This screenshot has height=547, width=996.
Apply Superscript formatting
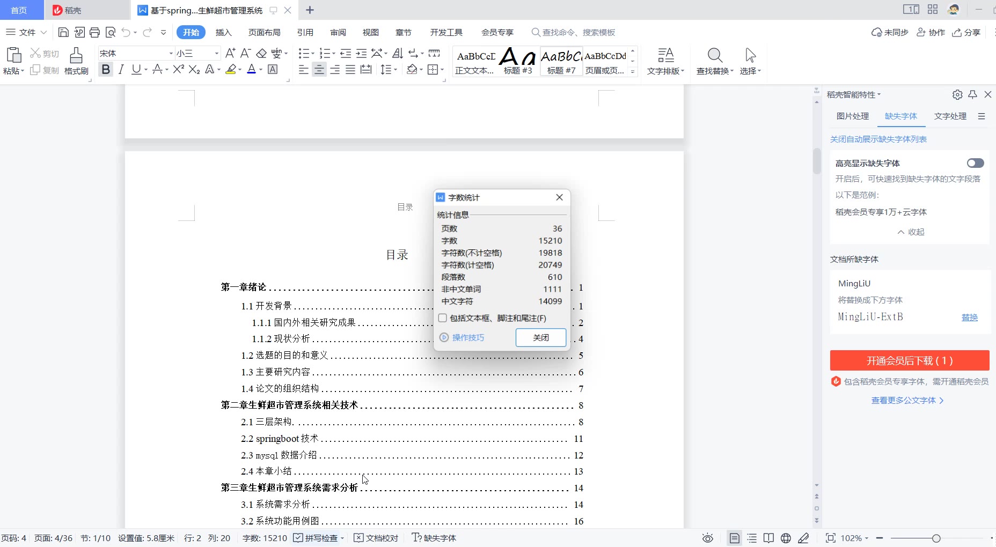click(179, 69)
